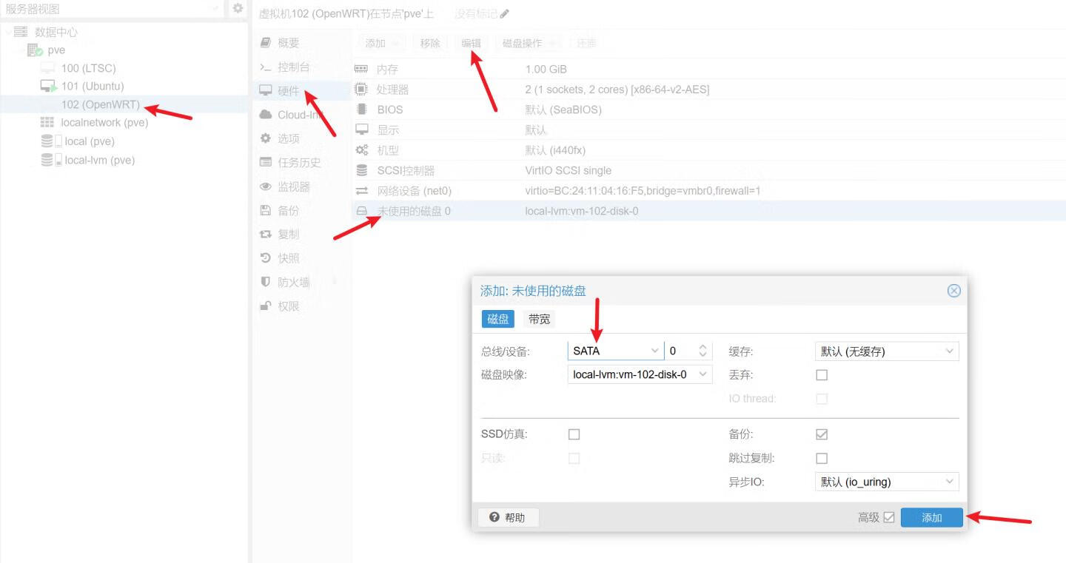Close the add unused disk dialog

point(953,291)
